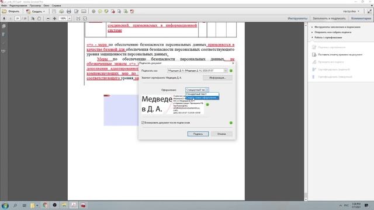This screenshot has height=210, width=374.
Task: Switch to the Инструменты pane tab
Action: (297, 18)
